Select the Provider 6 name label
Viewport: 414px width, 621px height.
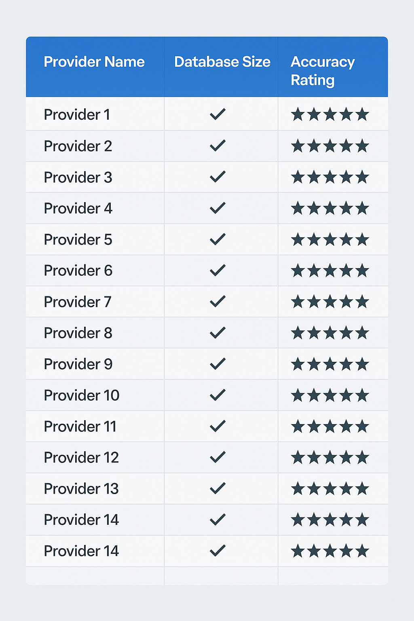(x=78, y=270)
